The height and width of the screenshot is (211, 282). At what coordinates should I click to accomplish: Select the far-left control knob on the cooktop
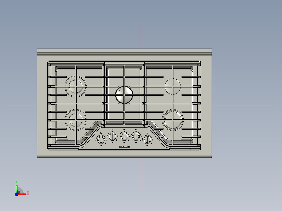point(101,139)
